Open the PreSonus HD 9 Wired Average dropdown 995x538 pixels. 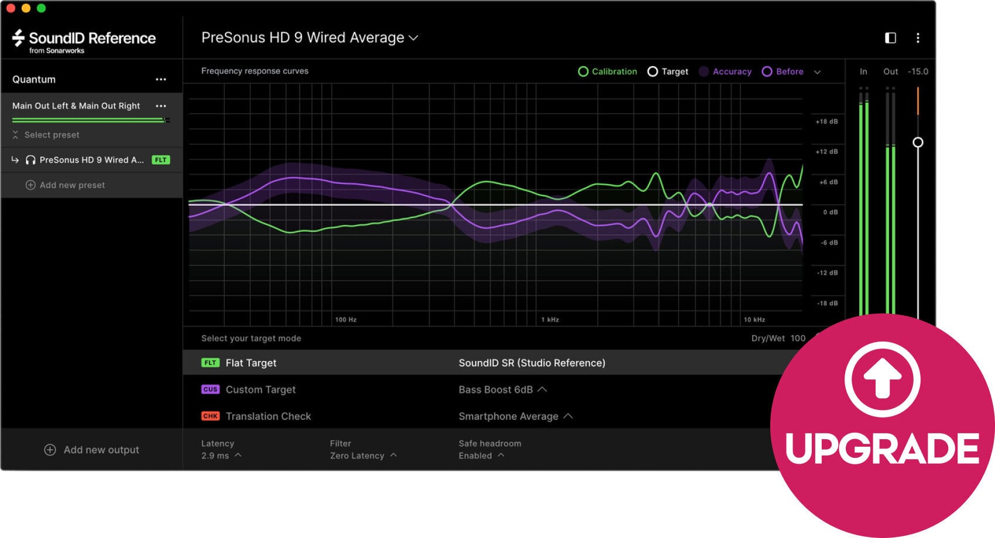[414, 37]
